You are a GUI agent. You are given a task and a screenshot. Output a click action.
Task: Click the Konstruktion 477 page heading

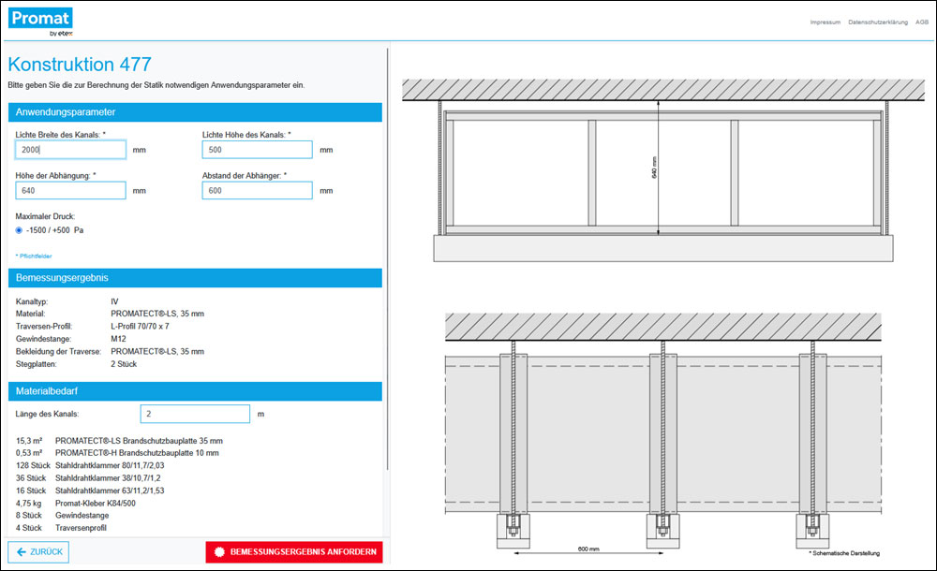pyautogui.click(x=79, y=65)
